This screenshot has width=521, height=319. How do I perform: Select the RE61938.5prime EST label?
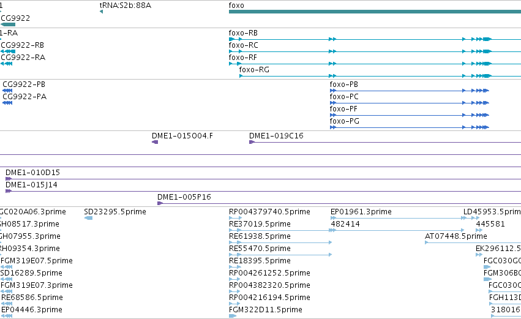260,236
